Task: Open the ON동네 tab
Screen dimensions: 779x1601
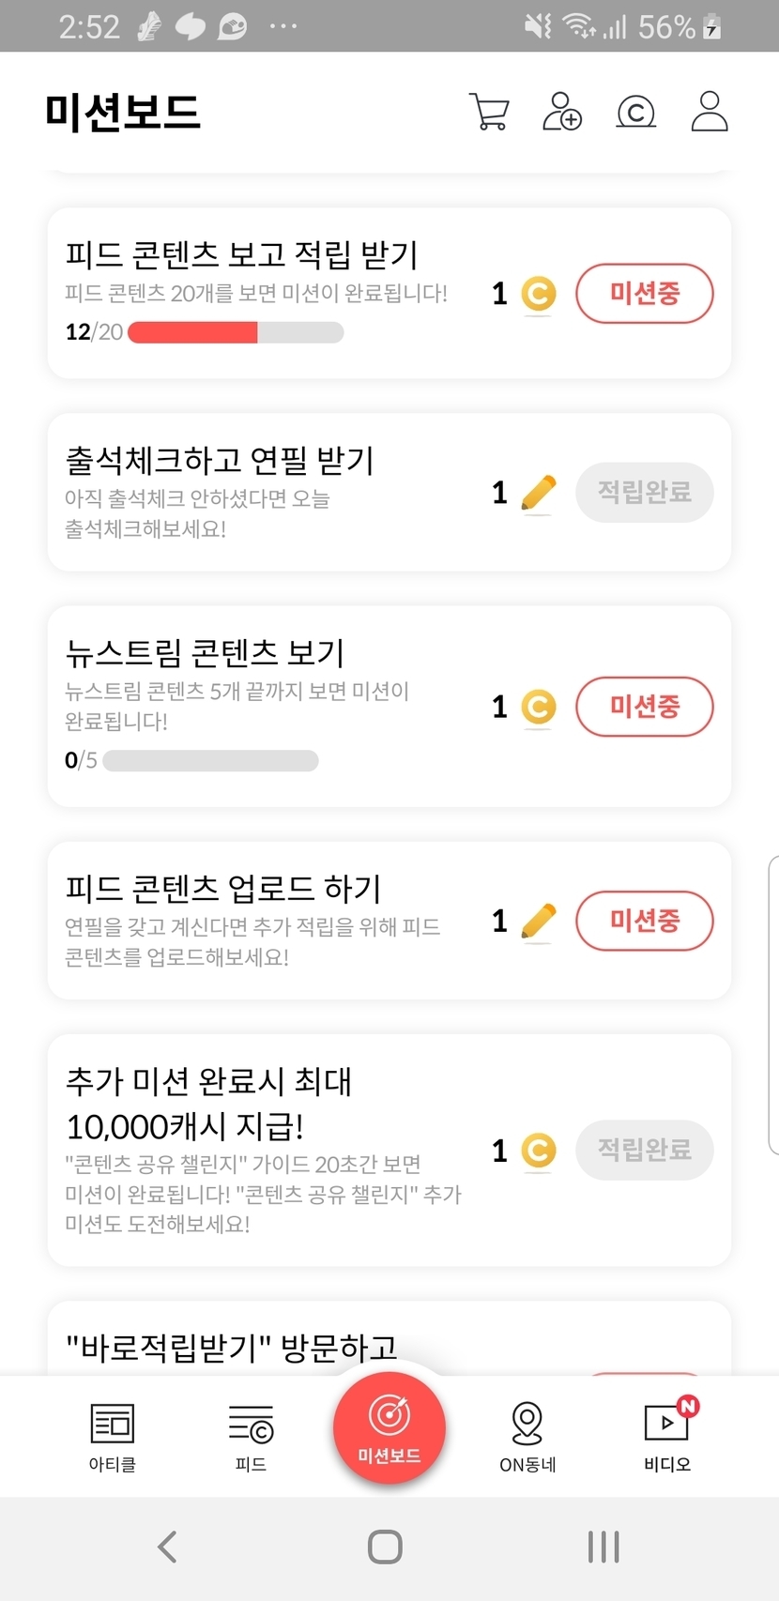Action: tap(527, 1436)
